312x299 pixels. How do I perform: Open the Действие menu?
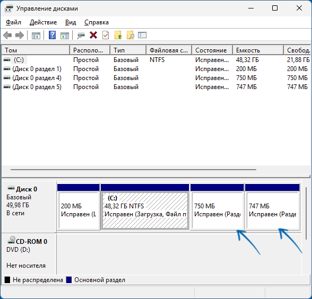[x=43, y=22]
